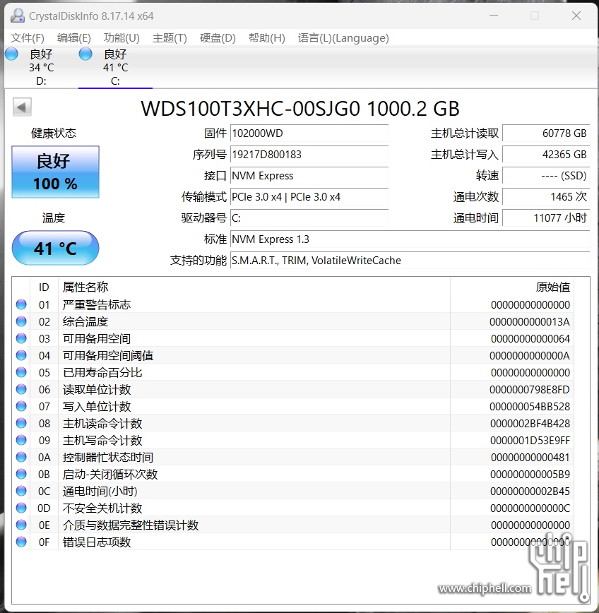Click status orb for attribute 04 可用备用空间阈值

tap(21, 355)
